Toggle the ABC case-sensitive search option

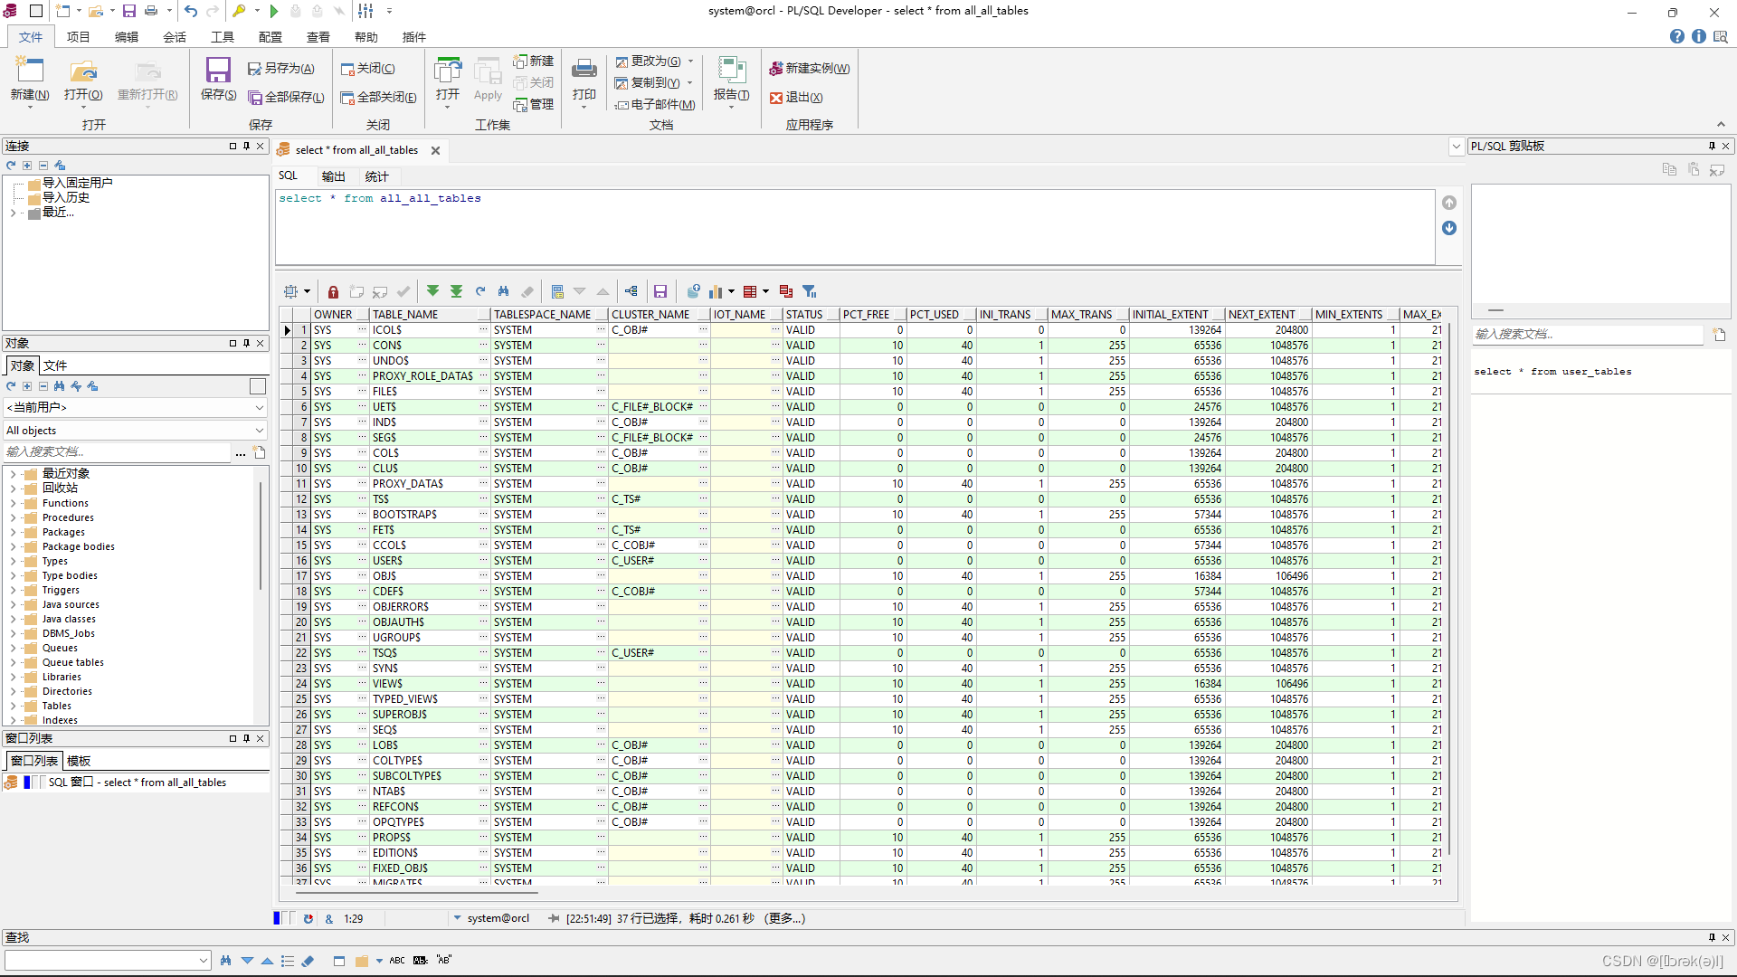tap(397, 961)
